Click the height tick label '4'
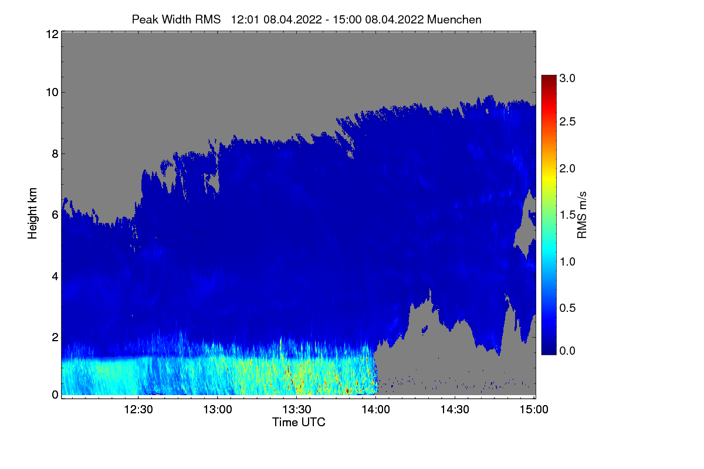The image size is (704, 469). point(55,276)
